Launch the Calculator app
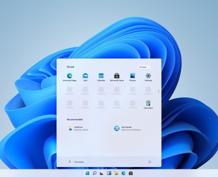Viewport: 218px width, 177px height. [x=148, y=104]
